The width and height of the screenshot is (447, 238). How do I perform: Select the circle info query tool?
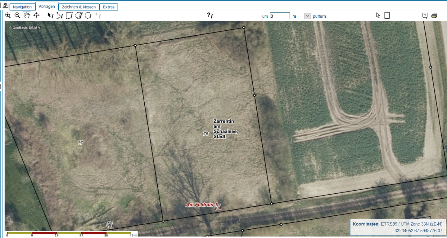tap(88, 15)
